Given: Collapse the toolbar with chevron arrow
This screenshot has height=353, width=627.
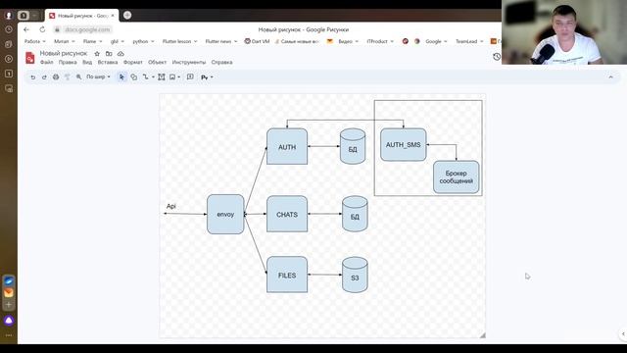Looking at the screenshot, I should pyautogui.click(x=610, y=76).
